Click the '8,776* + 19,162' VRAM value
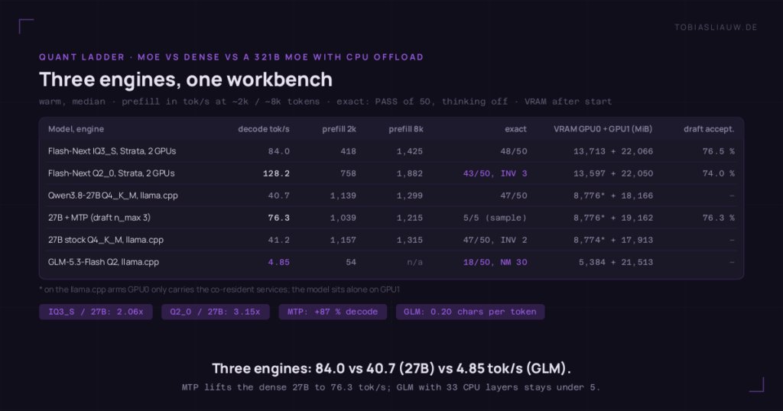 (613, 218)
